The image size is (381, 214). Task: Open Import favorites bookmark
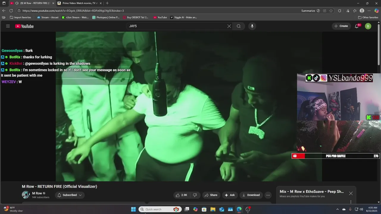20,17
